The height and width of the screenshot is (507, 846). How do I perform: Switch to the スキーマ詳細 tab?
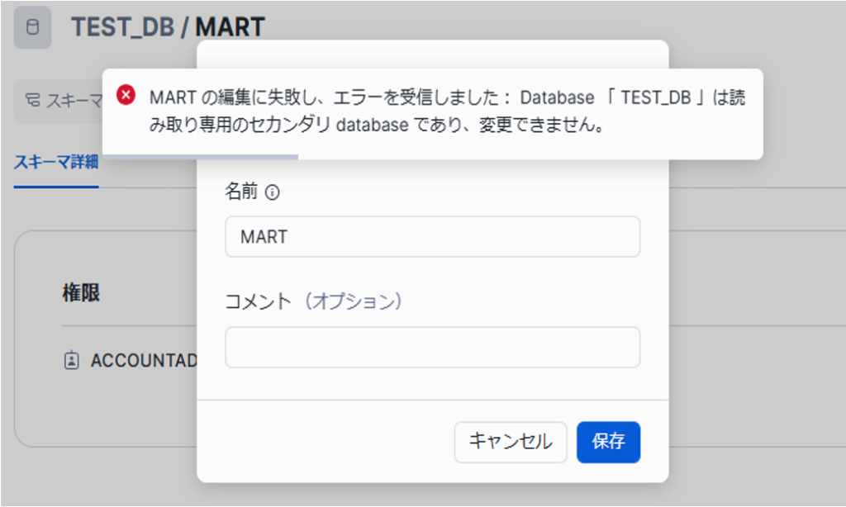[56, 162]
